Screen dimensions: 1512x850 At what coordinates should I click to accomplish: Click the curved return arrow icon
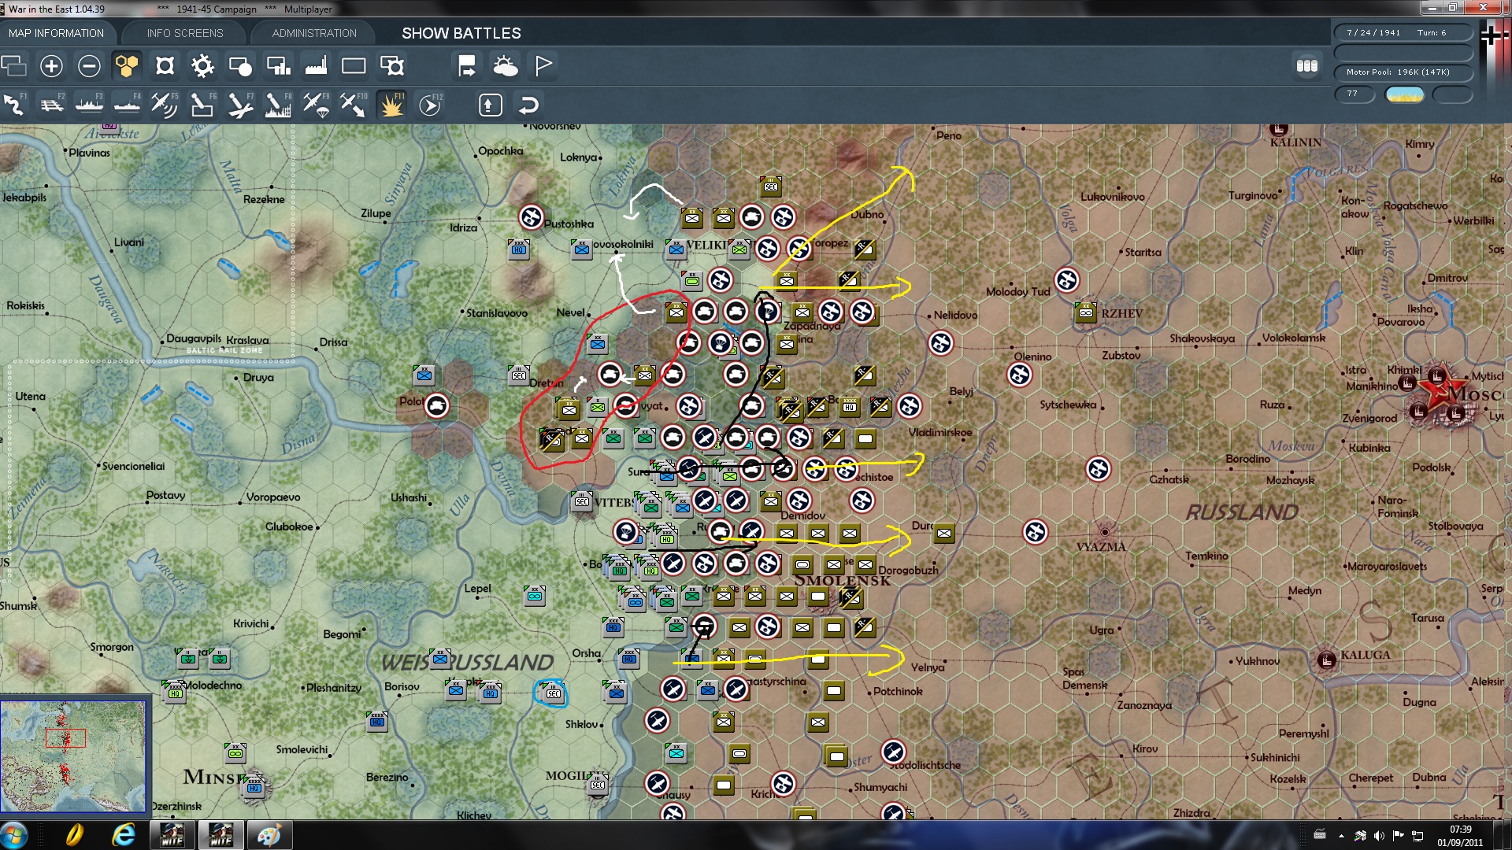(x=529, y=105)
